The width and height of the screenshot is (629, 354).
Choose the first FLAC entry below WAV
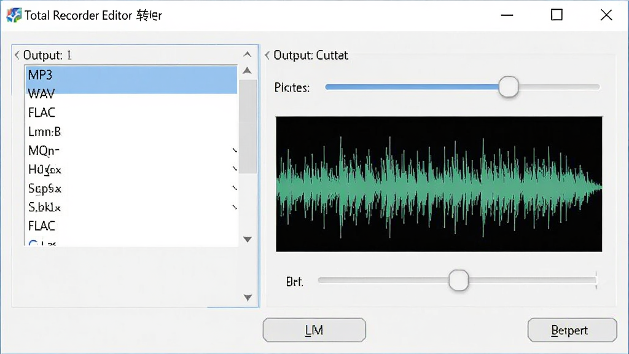point(131,113)
